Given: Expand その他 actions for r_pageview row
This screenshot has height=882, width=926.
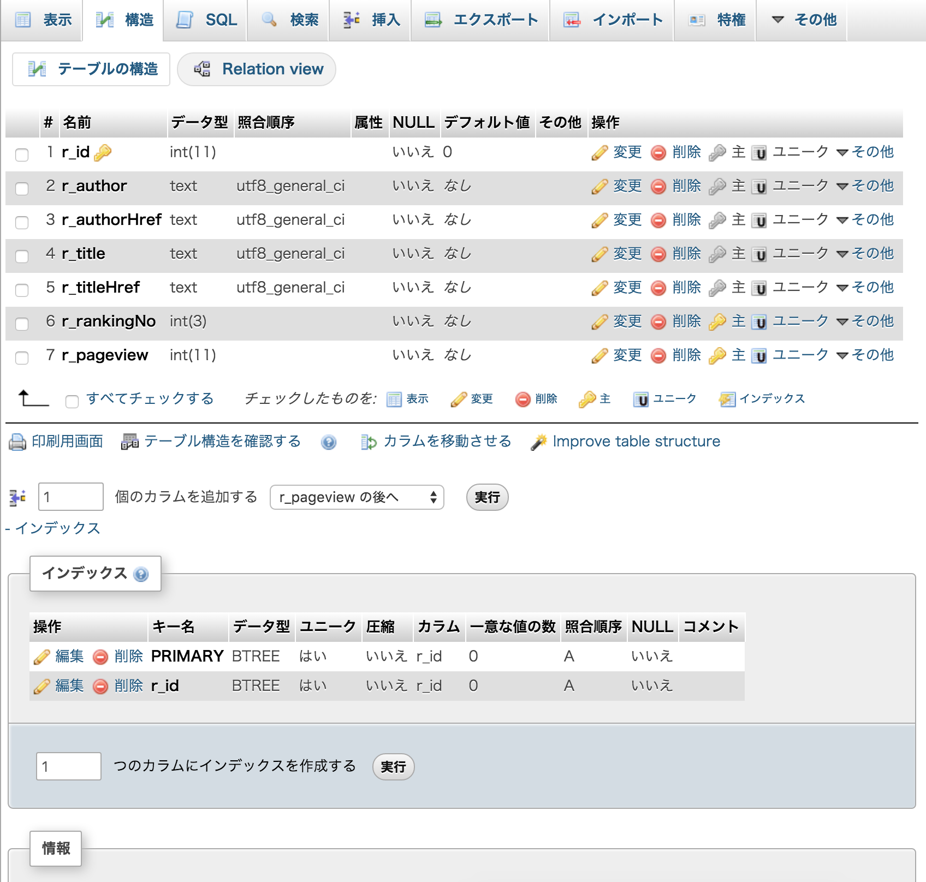Looking at the screenshot, I should 865,355.
